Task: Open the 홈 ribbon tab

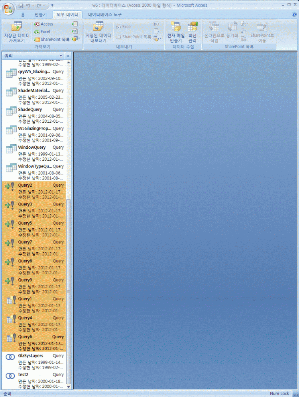Action: [23, 14]
